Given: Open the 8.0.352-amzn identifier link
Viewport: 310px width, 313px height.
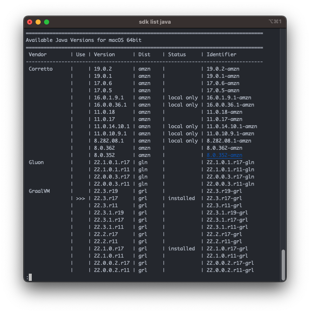Looking at the screenshot, I should (224, 155).
